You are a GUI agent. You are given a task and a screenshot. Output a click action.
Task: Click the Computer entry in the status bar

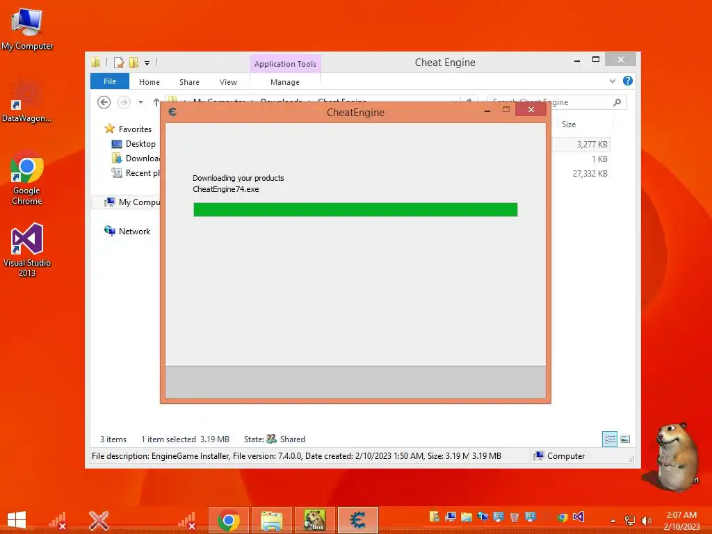[x=560, y=456]
